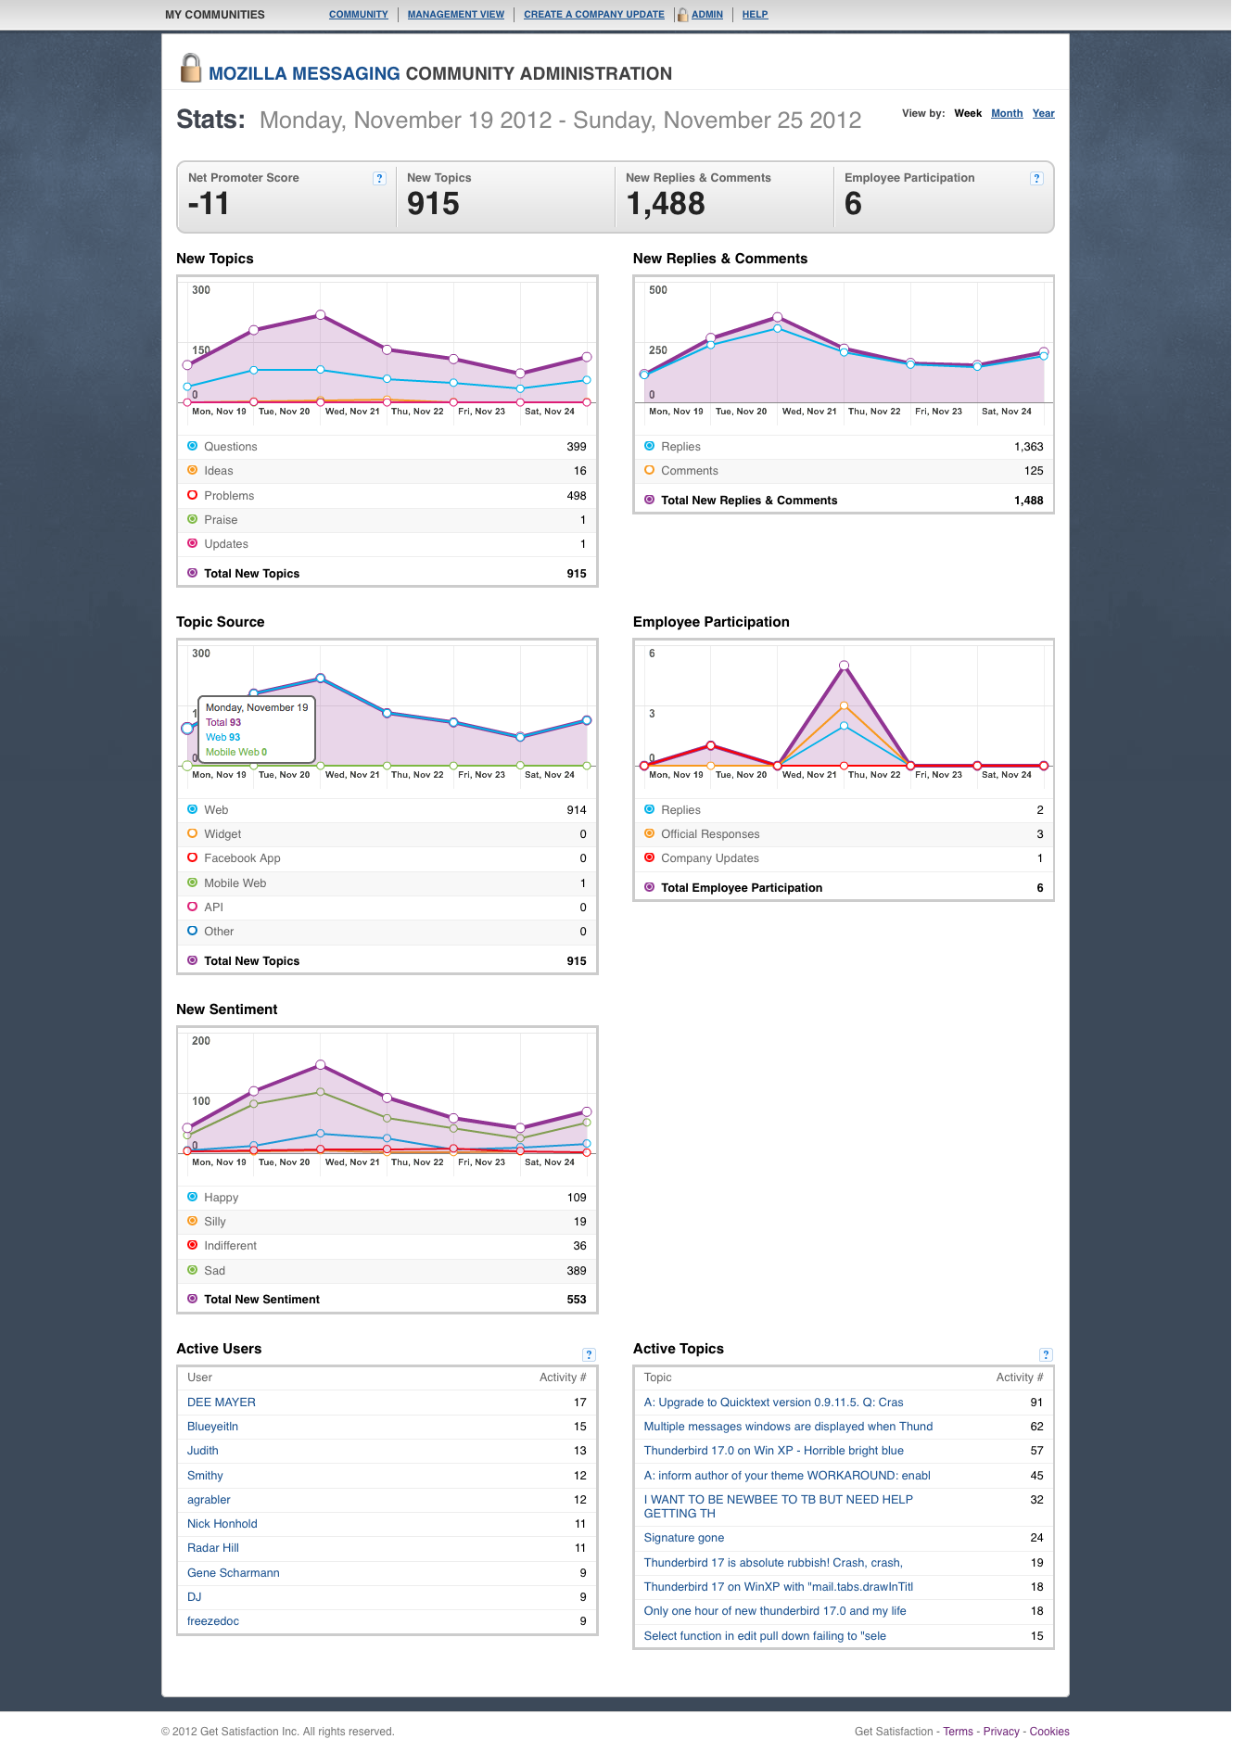This screenshot has width=1245, height=1752.
Task: Switch the stats view to Year
Action: pyautogui.click(x=1044, y=113)
